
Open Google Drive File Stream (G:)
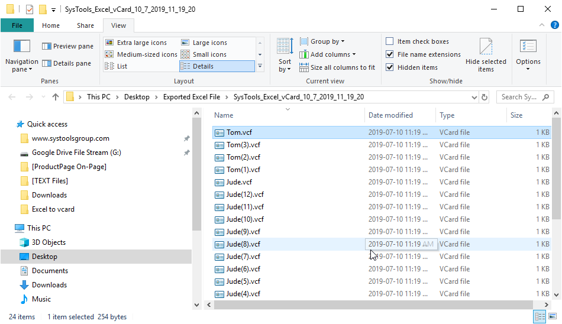(76, 153)
